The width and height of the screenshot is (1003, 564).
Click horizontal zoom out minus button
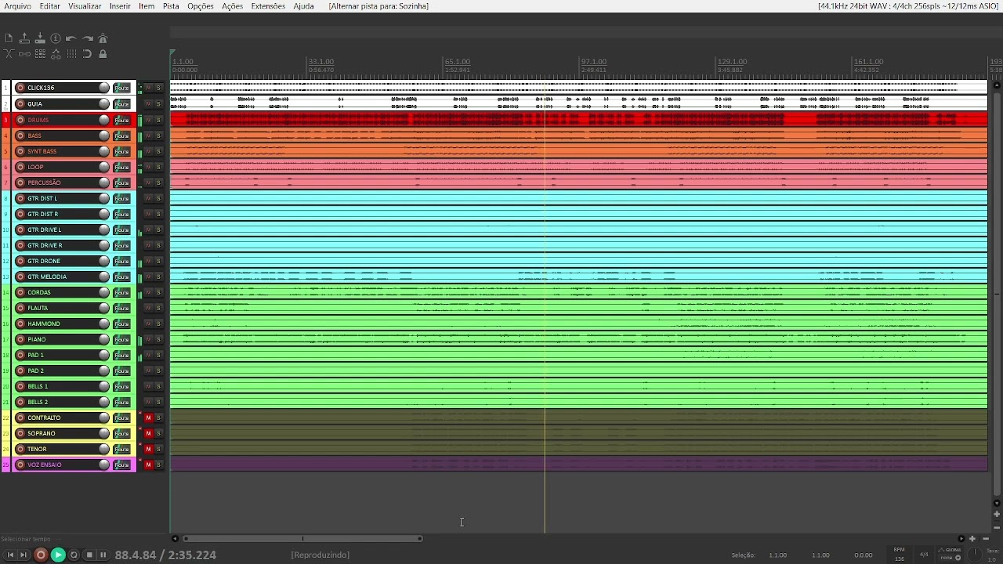pos(986,538)
